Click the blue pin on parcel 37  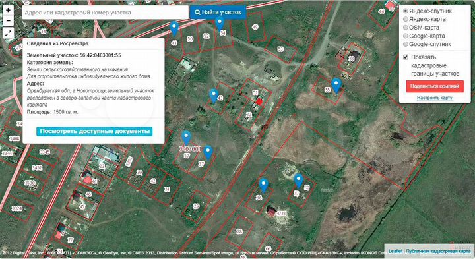pos(208,153)
